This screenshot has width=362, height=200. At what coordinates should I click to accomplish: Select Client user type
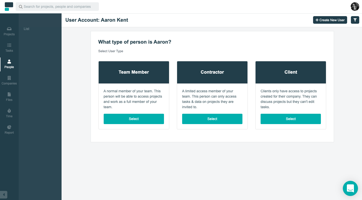[x=291, y=119]
